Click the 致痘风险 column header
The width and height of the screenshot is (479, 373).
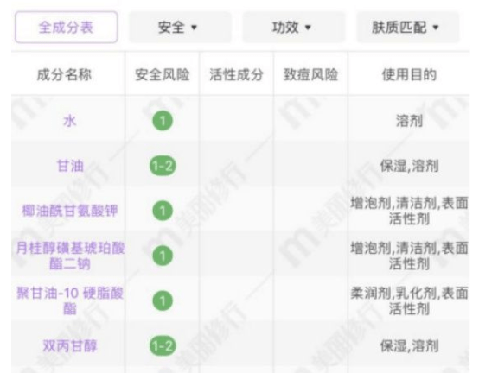pyautogui.click(x=310, y=75)
